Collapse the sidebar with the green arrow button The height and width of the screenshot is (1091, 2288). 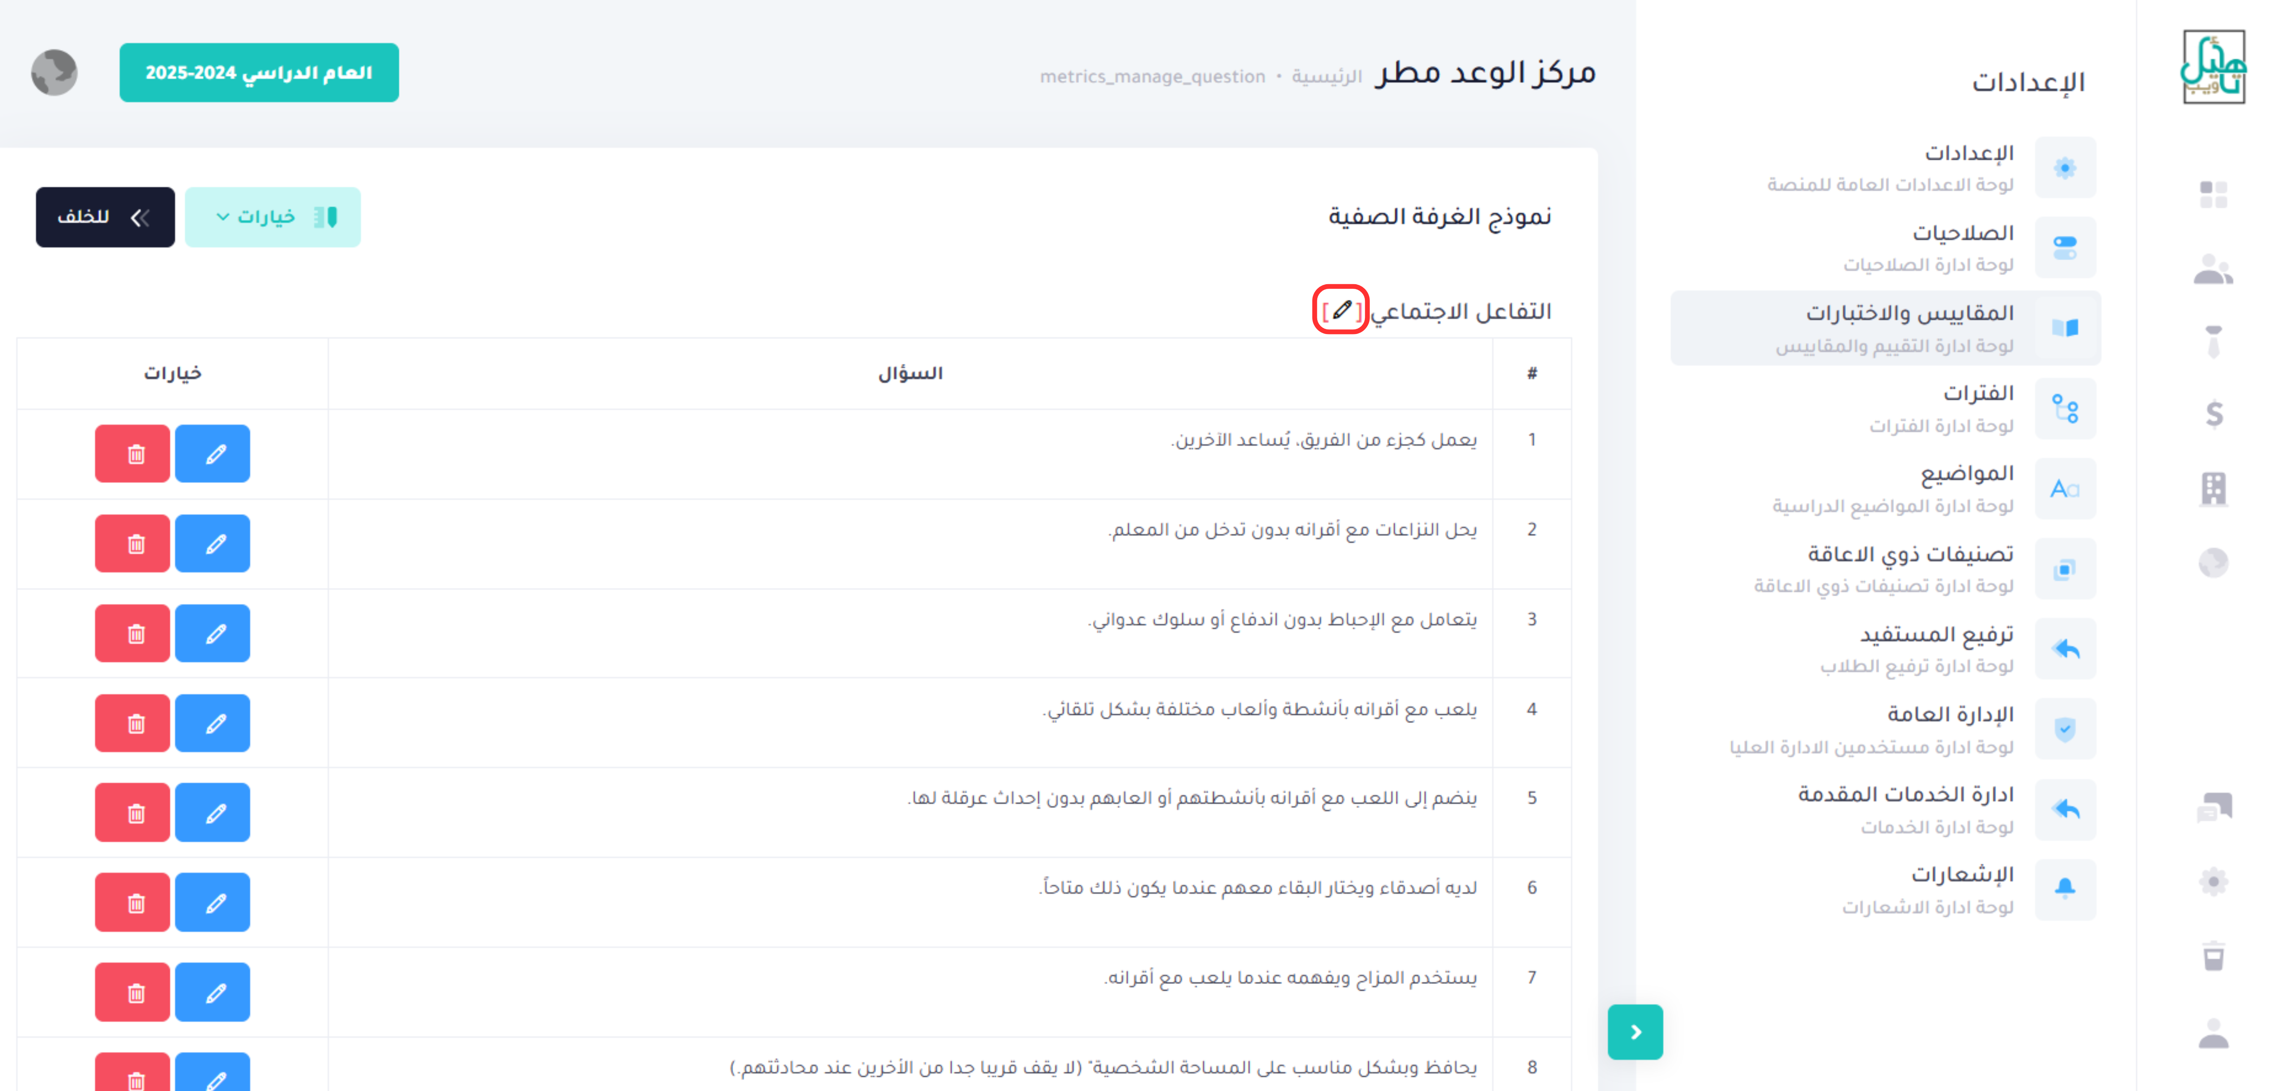1635,1031
